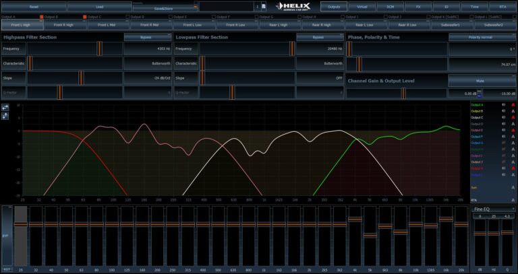
Task: Toggle the speaker icon for Output A
Action: tap(504, 105)
